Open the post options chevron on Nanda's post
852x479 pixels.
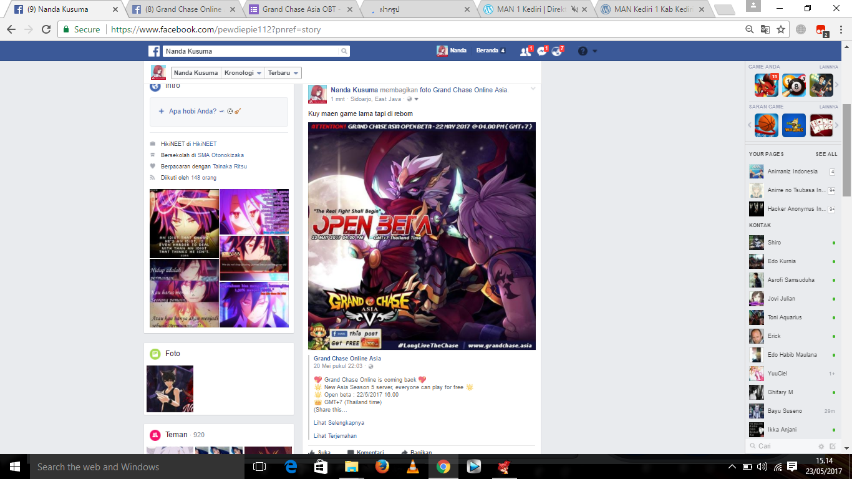(x=533, y=89)
